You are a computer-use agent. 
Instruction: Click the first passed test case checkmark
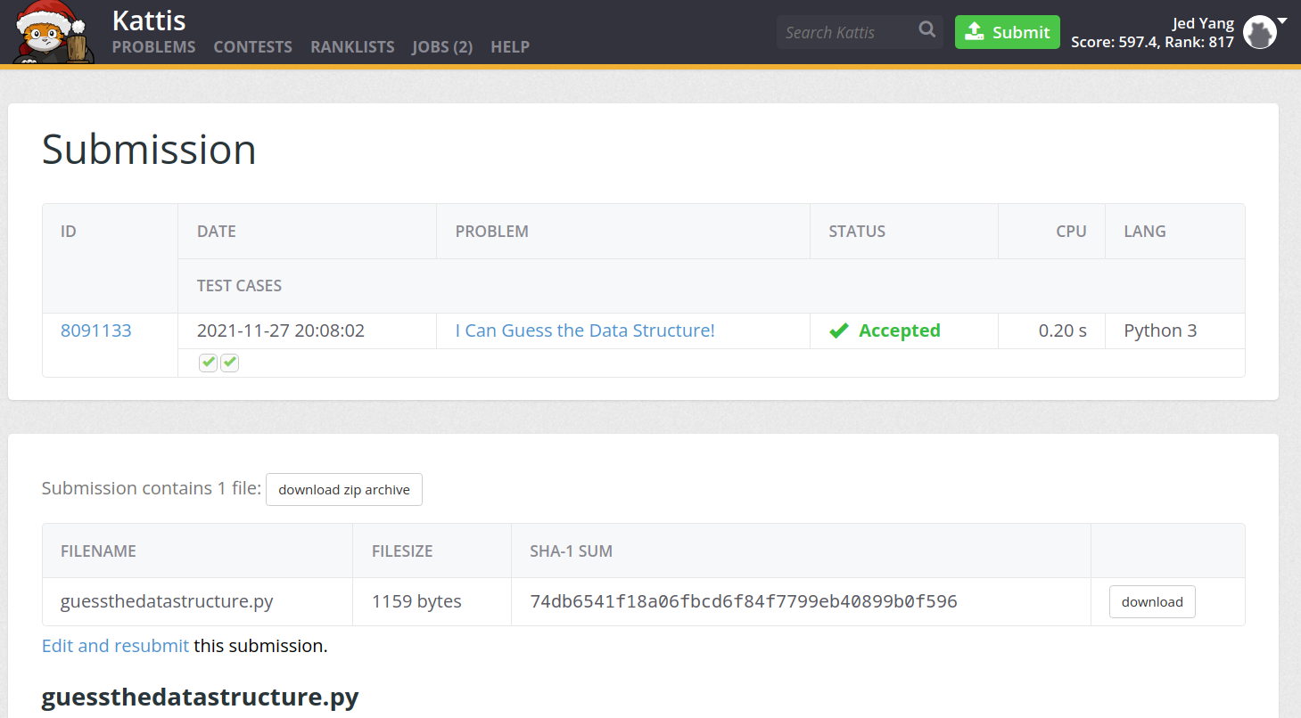coord(208,363)
